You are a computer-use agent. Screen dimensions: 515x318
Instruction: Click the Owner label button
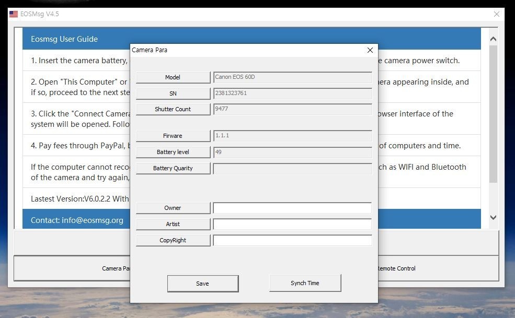(173, 208)
